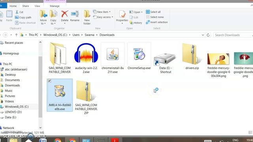Switch to the Manage ribbon tab
Viewport: 253px width, 142px height.
[x=55, y=6]
